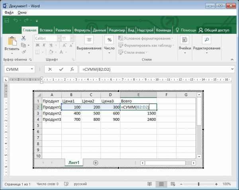Collapse the ribbon with the chevron
The width and height of the screenshot is (239, 190).
click(232, 60)
